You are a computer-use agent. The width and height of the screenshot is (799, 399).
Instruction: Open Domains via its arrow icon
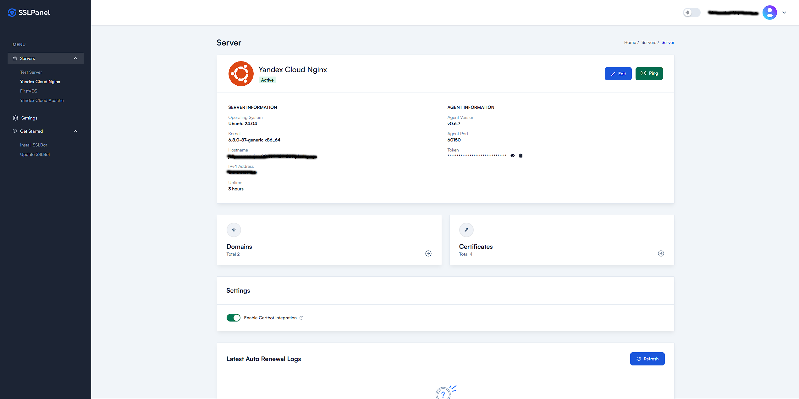click(x=428, y=253)
